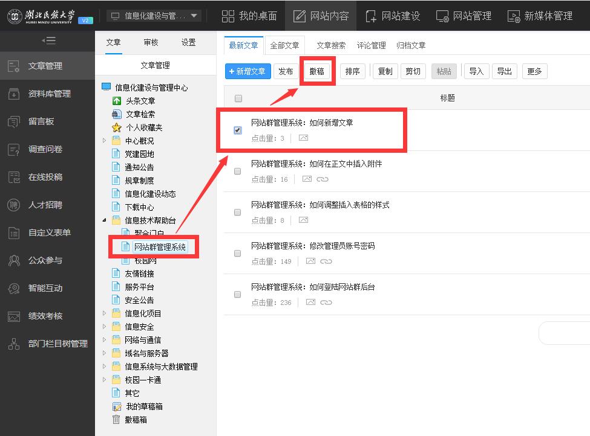Open 资料库管理 from the sidebar icon
Image resolution: width=590 pixels, height=436 pixels.
coord(13,94)
